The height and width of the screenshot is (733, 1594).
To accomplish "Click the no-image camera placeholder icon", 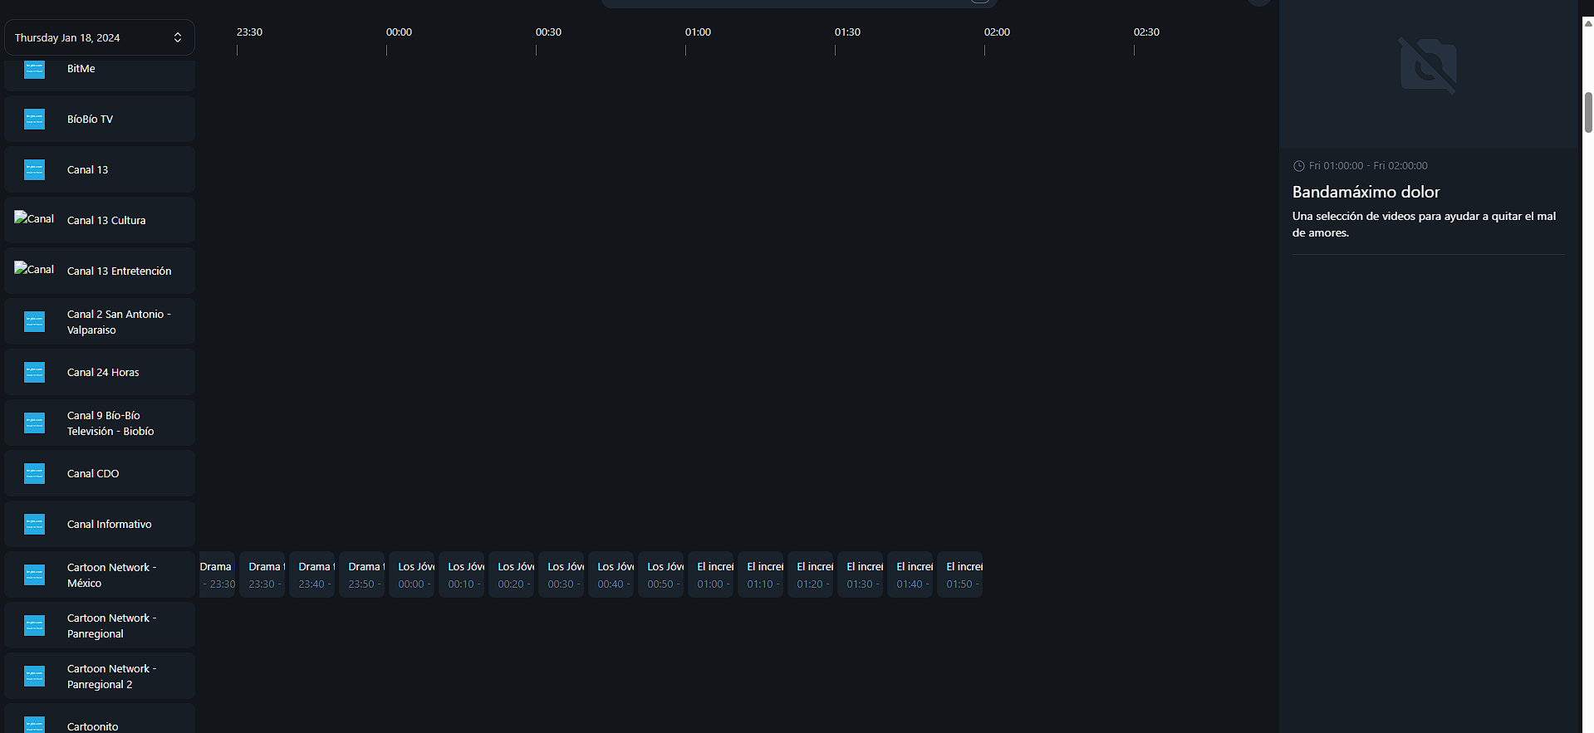I will coord(1427,66).
